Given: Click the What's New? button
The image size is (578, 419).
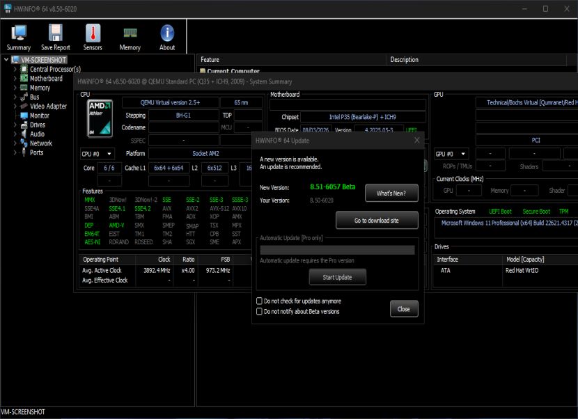Looking at the screenshot, I should 391,193.
